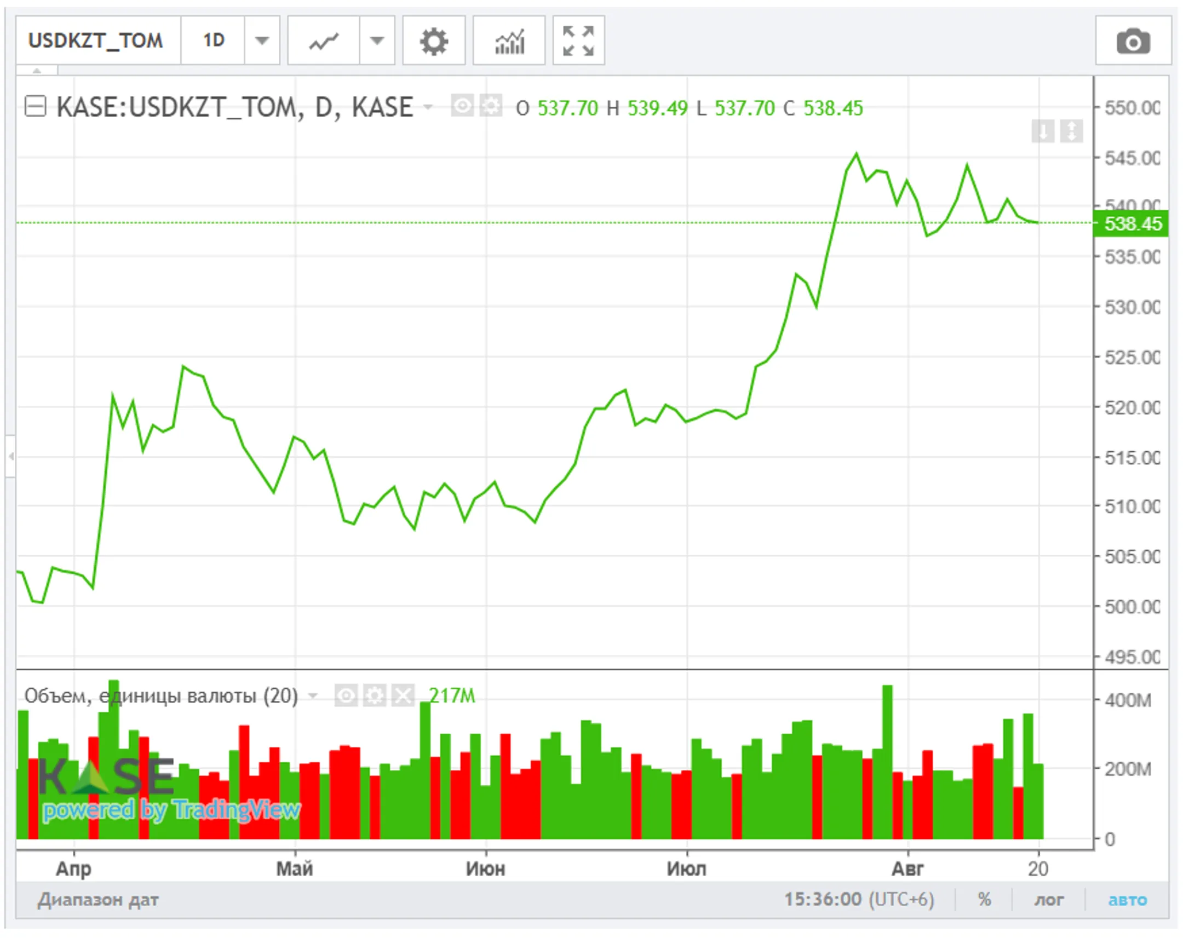Open chart settings gear in toolbar
1183x938 pixels.
coord(433,41)
